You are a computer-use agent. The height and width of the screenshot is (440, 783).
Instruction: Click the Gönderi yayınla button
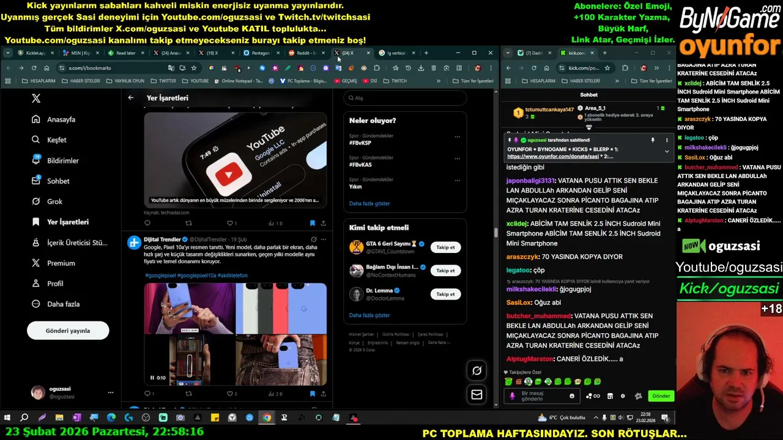point(68,331)
